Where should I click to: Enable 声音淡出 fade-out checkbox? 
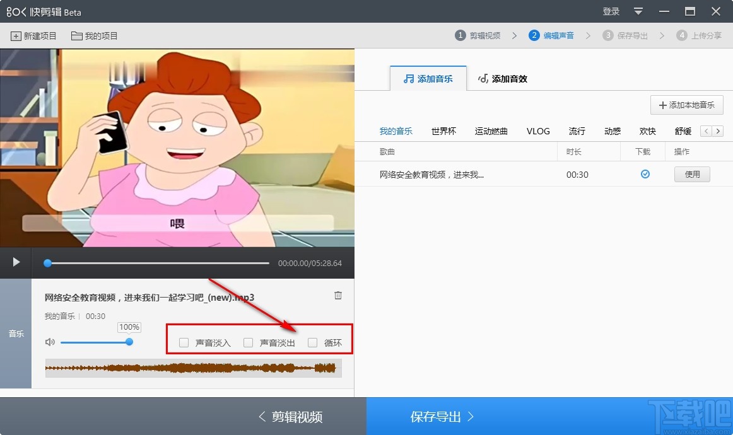[249, 343]
